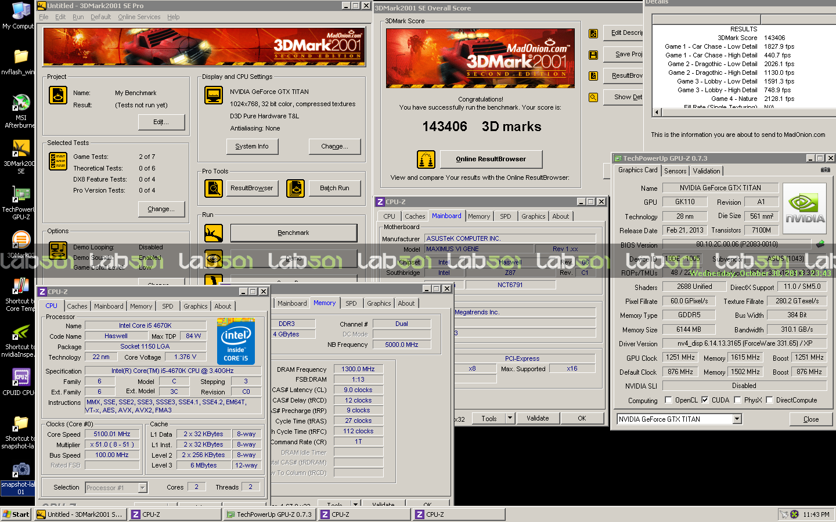Click the GPU-Z screenshot camera icon

point(825,170)
